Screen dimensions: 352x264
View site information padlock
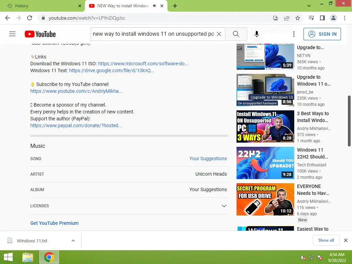[43, 18]
